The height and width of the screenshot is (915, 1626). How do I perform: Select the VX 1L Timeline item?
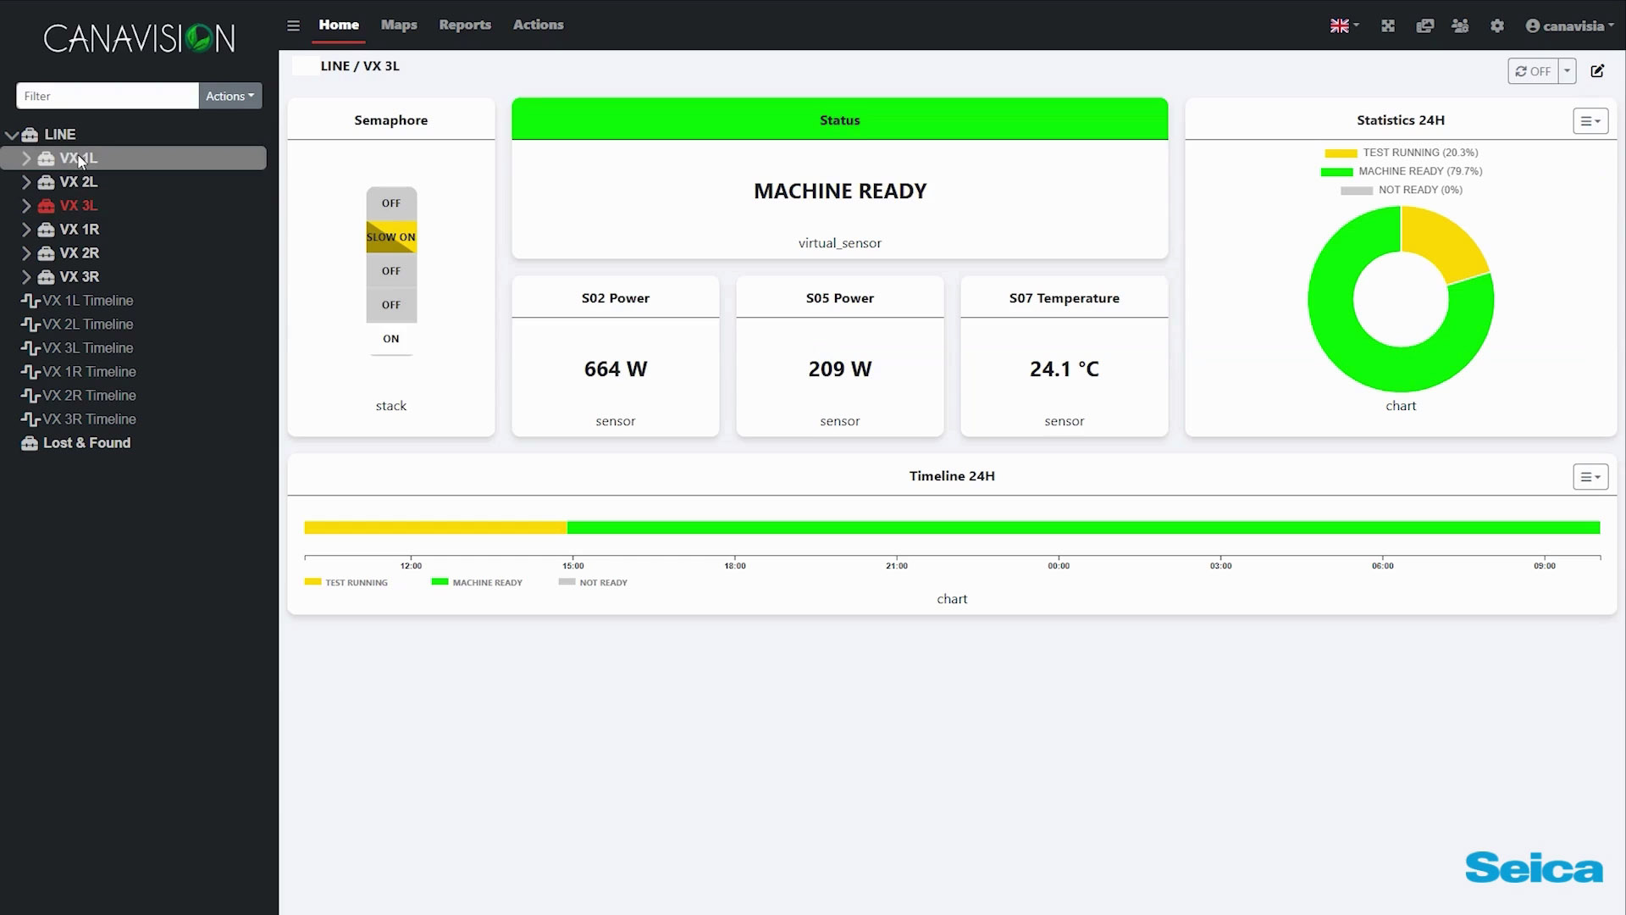tap(87, 301)
